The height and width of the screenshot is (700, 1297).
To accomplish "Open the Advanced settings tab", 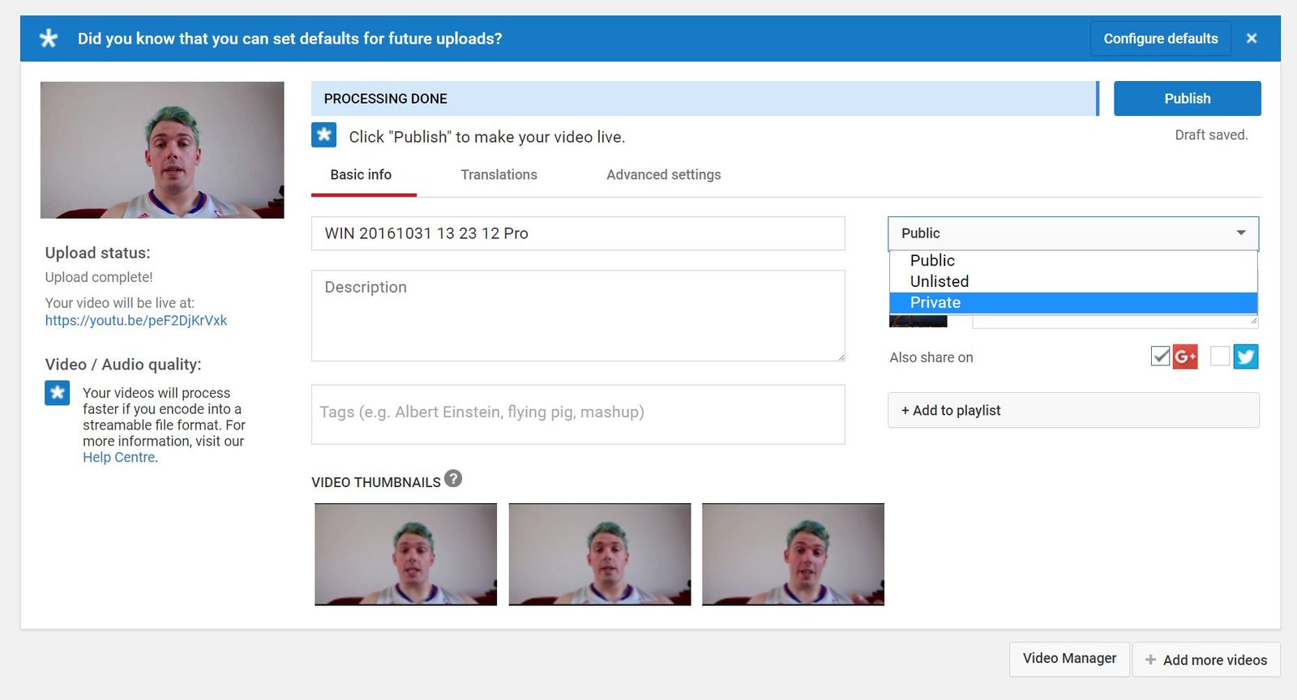I will click(x=663, y=175).
